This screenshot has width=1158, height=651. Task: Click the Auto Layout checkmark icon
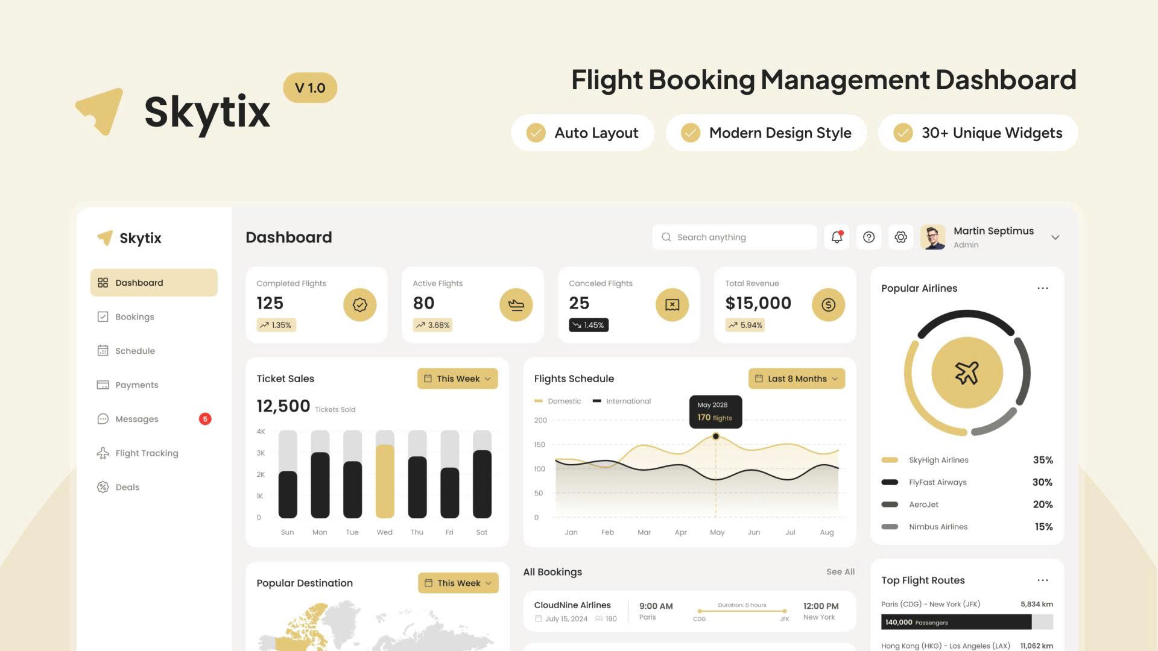point(536,133)
